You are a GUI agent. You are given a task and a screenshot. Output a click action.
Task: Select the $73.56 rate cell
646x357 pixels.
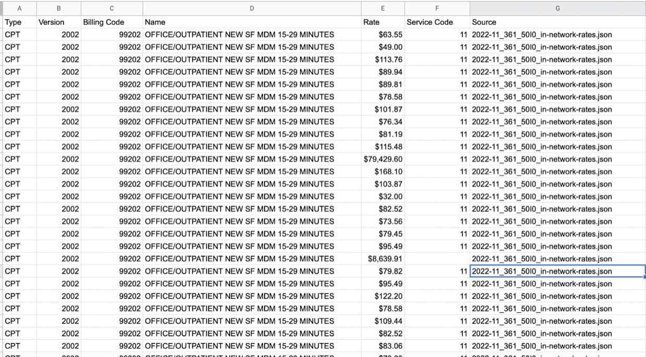point(383,221)
